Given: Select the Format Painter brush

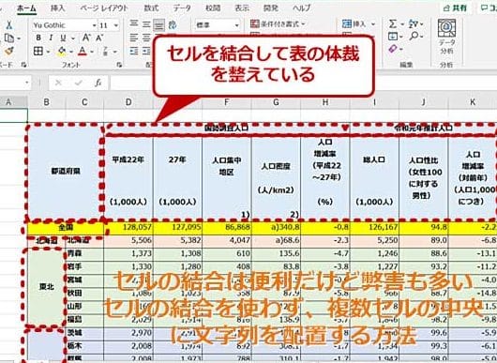Looking at the screenshot, I should [x=9, y=51].
